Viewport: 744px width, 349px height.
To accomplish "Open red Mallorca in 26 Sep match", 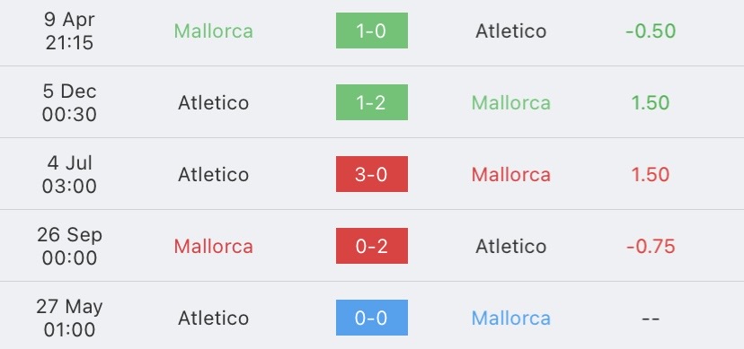I will 214,246.
